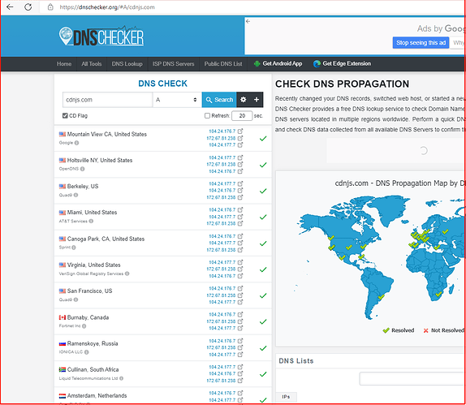Click Stop seeing this ad button

coord(421,43)
